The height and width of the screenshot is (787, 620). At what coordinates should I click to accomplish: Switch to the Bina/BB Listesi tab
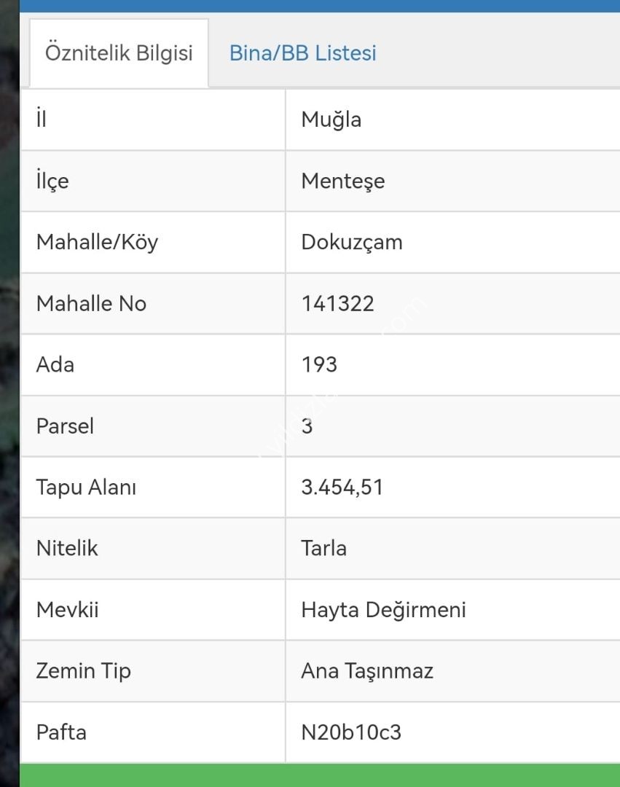(302, 53)
